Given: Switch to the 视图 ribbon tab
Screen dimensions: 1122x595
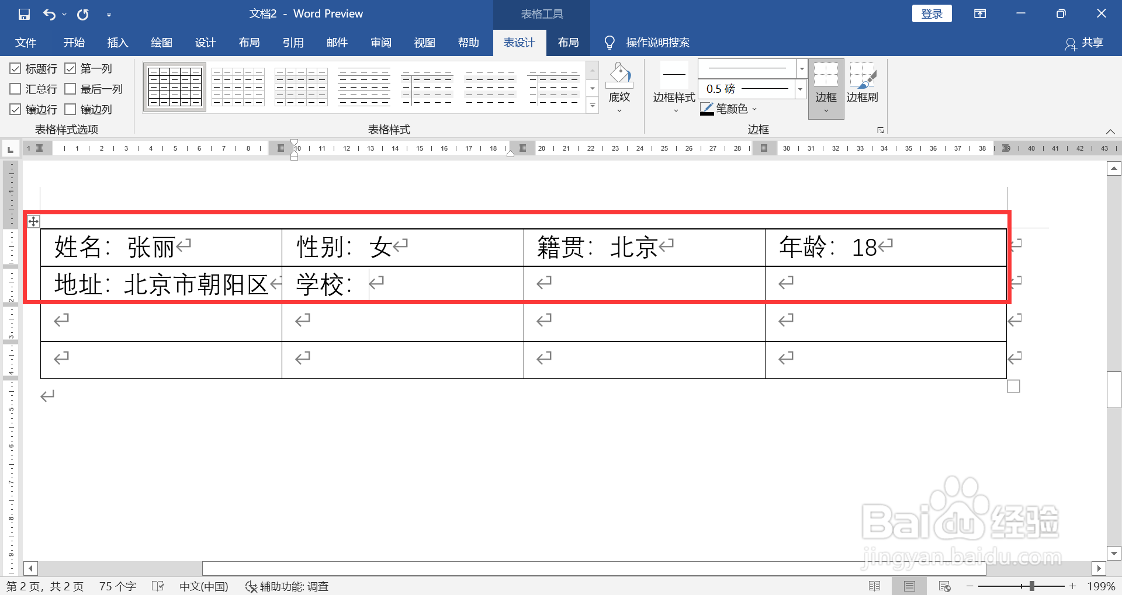Looking at the screenshot, I should point(425,43).
